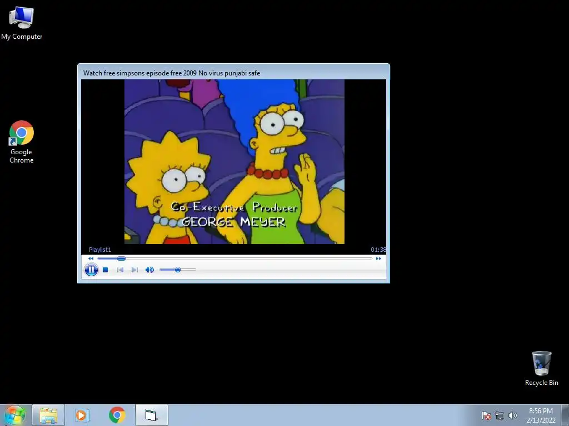Image resolution: width=569 pixels, height=426 pixels.
Task: Open the system volume tray icon
Action: (513, 415)
